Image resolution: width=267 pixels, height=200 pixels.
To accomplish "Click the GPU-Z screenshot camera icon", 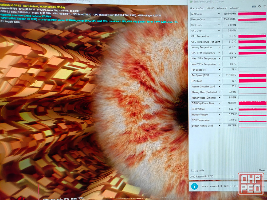I will point(254,6).
